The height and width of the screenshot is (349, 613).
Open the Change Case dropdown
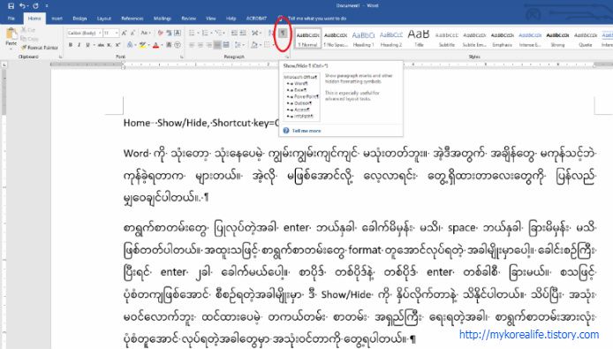[x=145, y=34]
